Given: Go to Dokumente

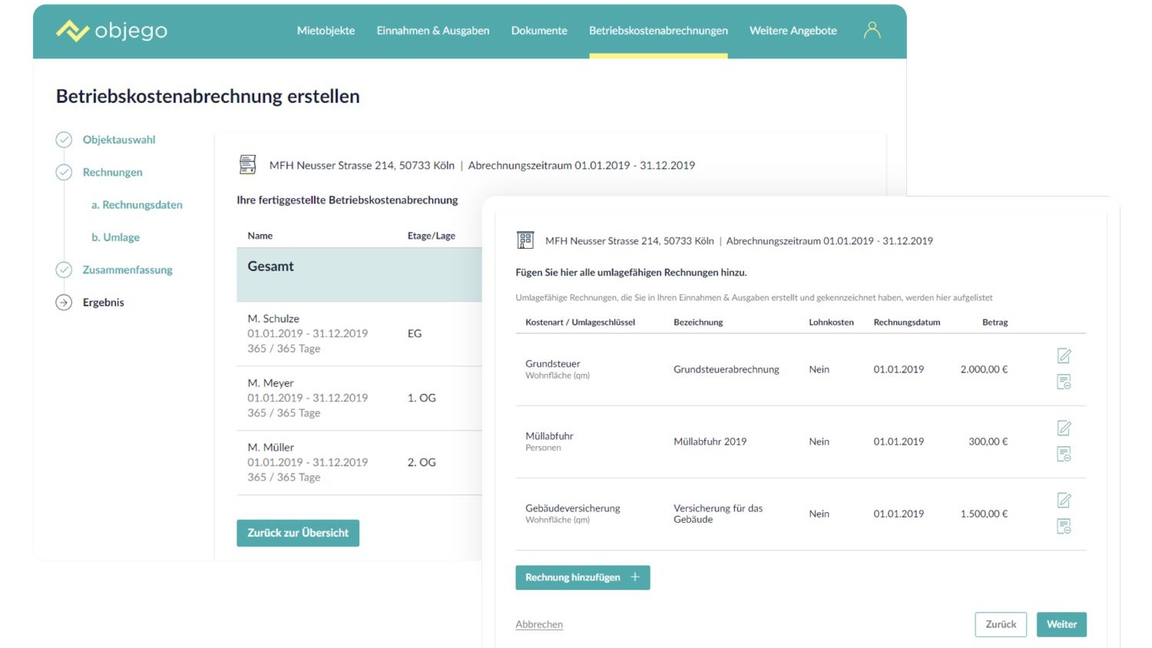Looking at the screenshot, I should [x=539, y=31].
